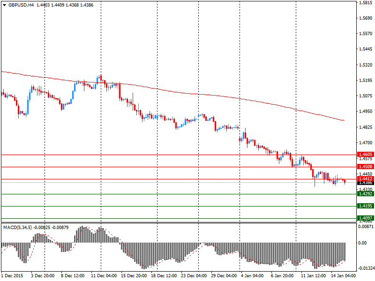Click the 14 Jan 04:00 time label

344,276
